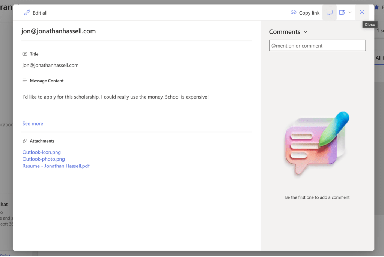
Task: Open Resume - Jonathan Hassell.pdf attachment
Action: coord(56,166)
